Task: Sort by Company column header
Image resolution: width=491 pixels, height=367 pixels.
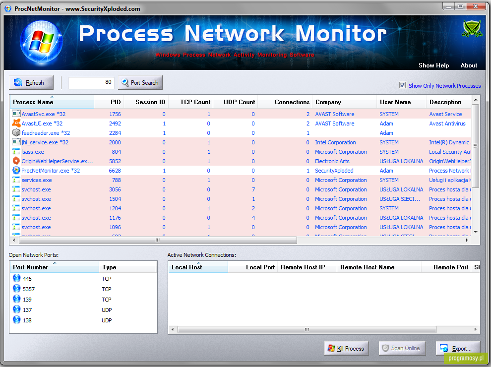Action: click(345, 102)
